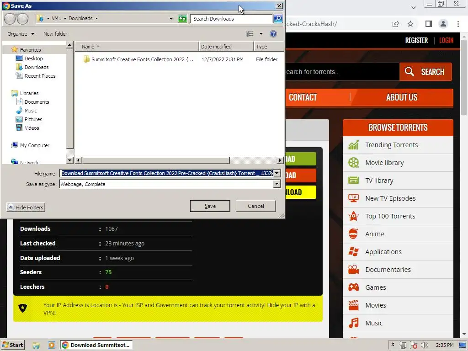The image size is (468, 351).
Task: Click New folder button
Action: 55,34
